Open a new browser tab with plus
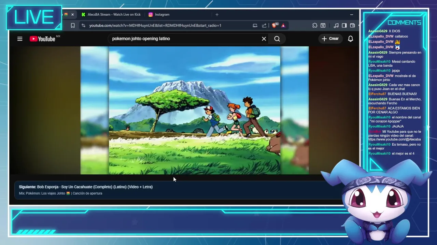Image resolution: width=437 pixels, height=245 pixels. [x=217, y=15]
